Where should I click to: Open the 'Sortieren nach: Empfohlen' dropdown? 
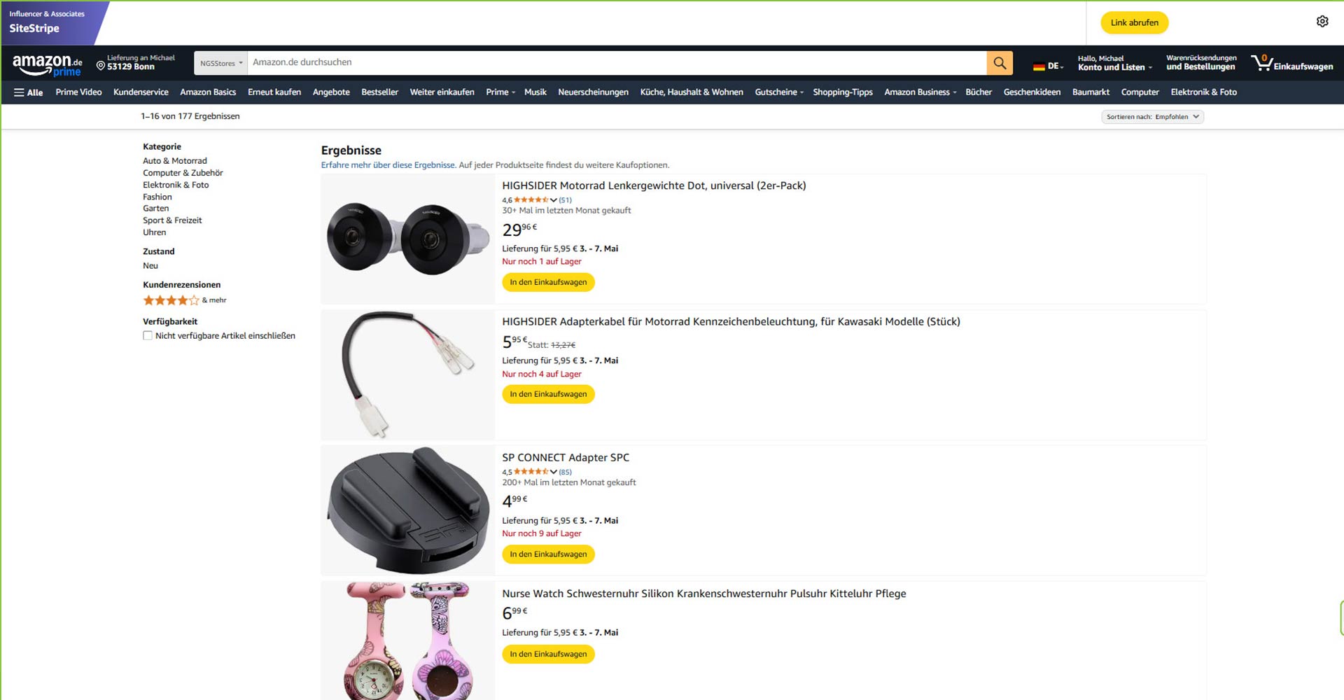(x=1152, y=117)
